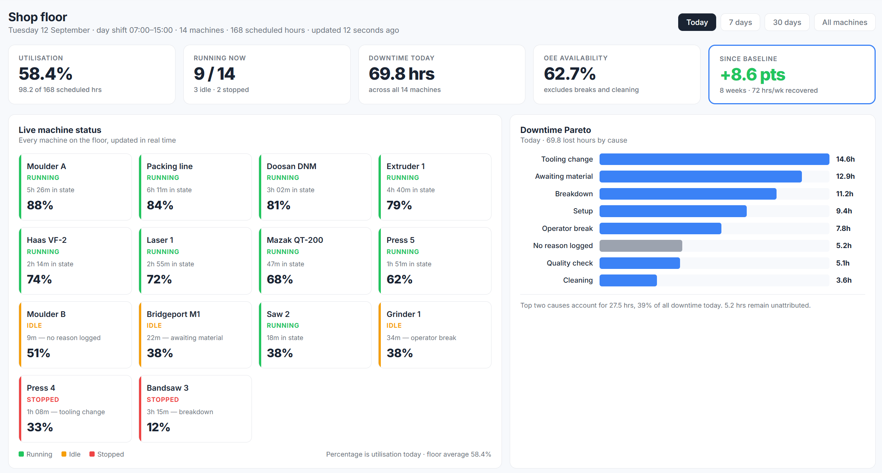Click the floor average 58.4% footnote
The height and width of the screenshot is (473, 882).
408,454
